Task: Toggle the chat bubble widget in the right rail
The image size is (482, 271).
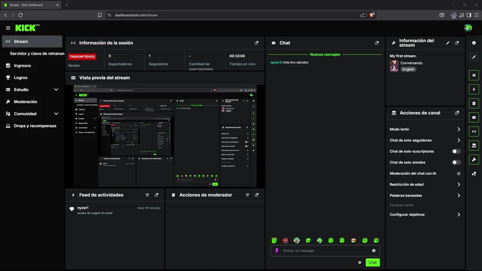Action: pos(474,117)
